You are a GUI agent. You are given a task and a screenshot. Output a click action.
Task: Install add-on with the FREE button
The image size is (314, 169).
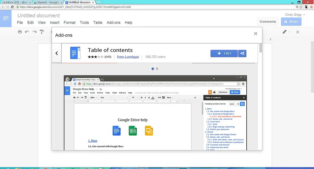[224, 53]
